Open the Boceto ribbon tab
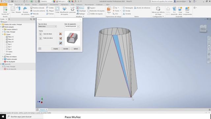 point(27,5)
